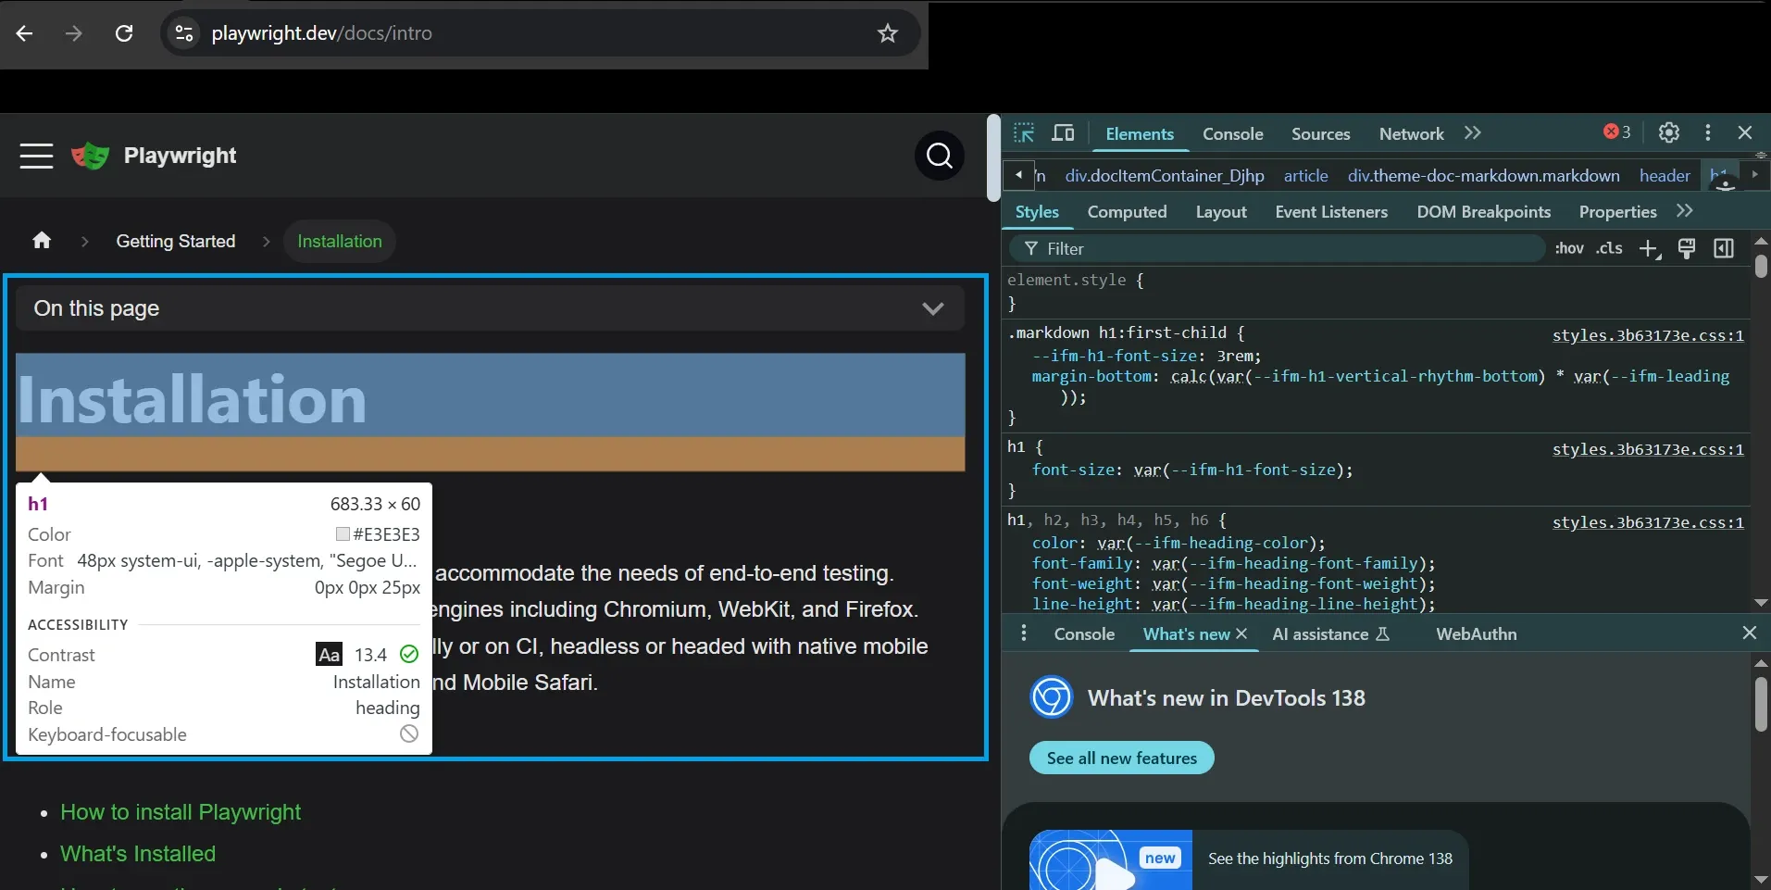Open drawer three-dot more tools menu
Viewport: 1771px width, 890px height.
coord(1023,633)
